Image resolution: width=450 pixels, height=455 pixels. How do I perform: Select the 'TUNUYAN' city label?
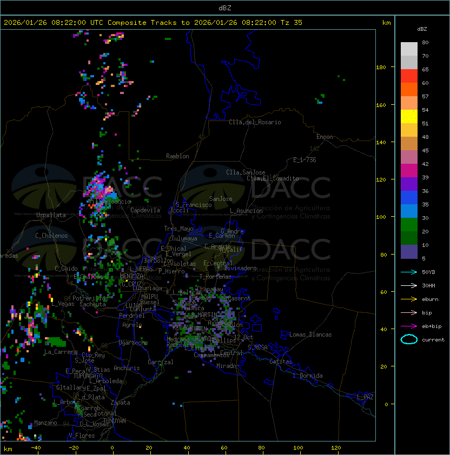(x=115, y=421)
